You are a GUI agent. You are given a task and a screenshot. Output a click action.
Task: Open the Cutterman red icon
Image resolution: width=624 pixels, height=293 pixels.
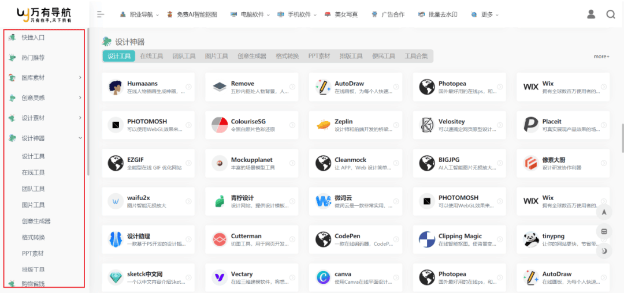coord(220,239)
